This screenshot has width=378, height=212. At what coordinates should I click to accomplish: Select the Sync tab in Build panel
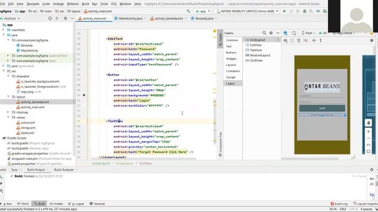click(14, 170)
